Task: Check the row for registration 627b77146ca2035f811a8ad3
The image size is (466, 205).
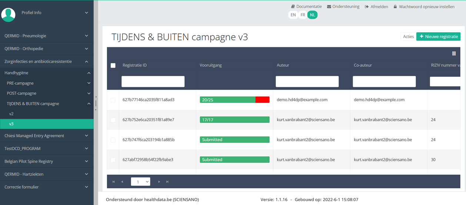Action: [x=113, y=100]
